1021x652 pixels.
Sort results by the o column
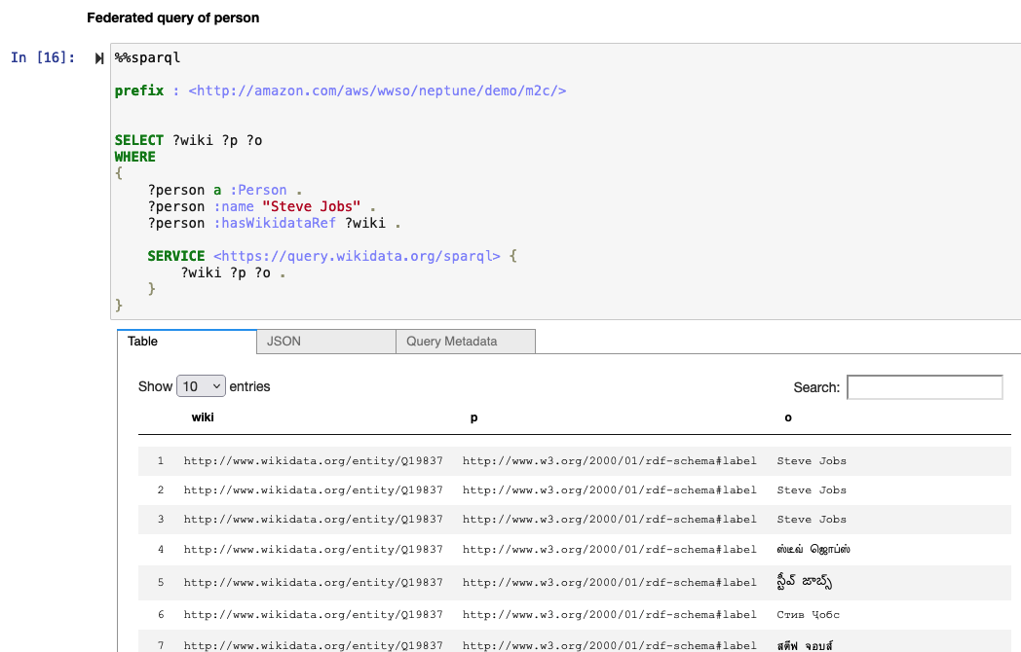click(x=787, y=417)
